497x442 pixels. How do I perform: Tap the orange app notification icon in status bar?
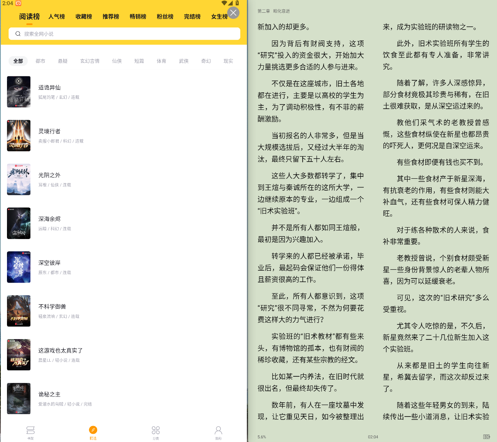(18, 3)
